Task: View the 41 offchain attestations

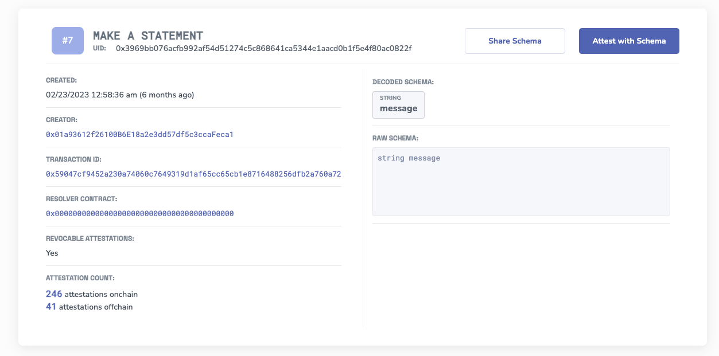Action: click(x=50, y=307)
